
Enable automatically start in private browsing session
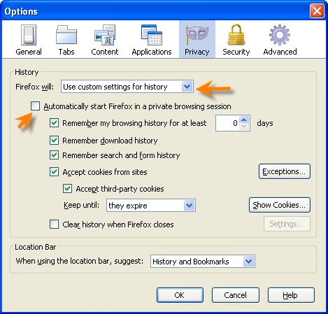pyautogui.click(x=35, y=106)
